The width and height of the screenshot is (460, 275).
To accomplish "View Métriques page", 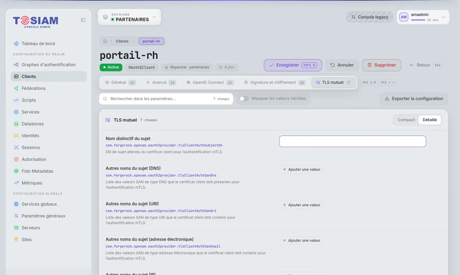I will pyautogui.click(x=49, y=183).
